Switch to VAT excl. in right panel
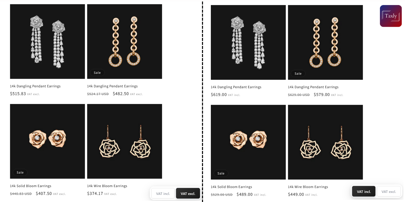 tap(389, 192)
